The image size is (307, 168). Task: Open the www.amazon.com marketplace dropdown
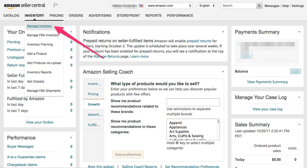coord(169,6)
